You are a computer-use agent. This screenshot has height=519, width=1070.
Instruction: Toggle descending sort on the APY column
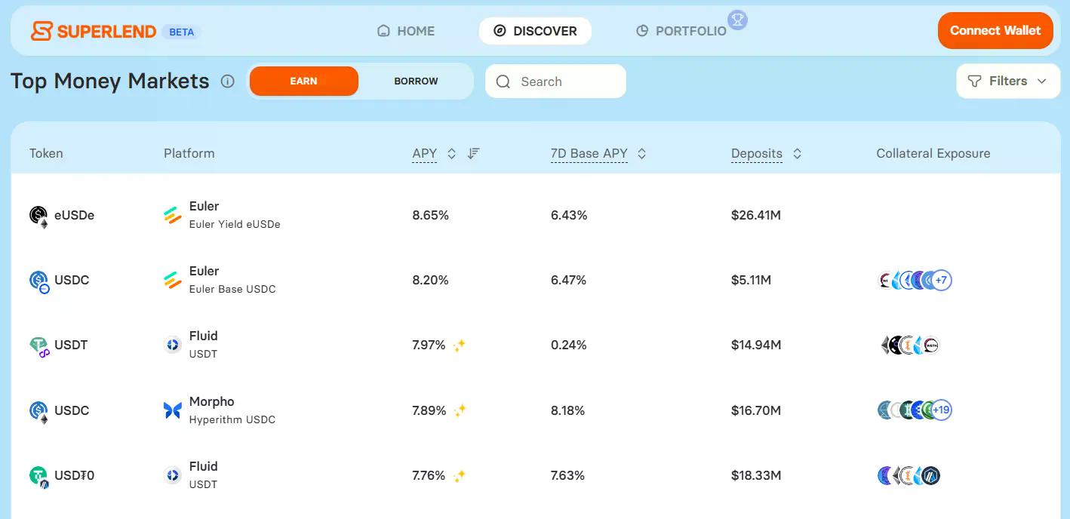(473, 152)
